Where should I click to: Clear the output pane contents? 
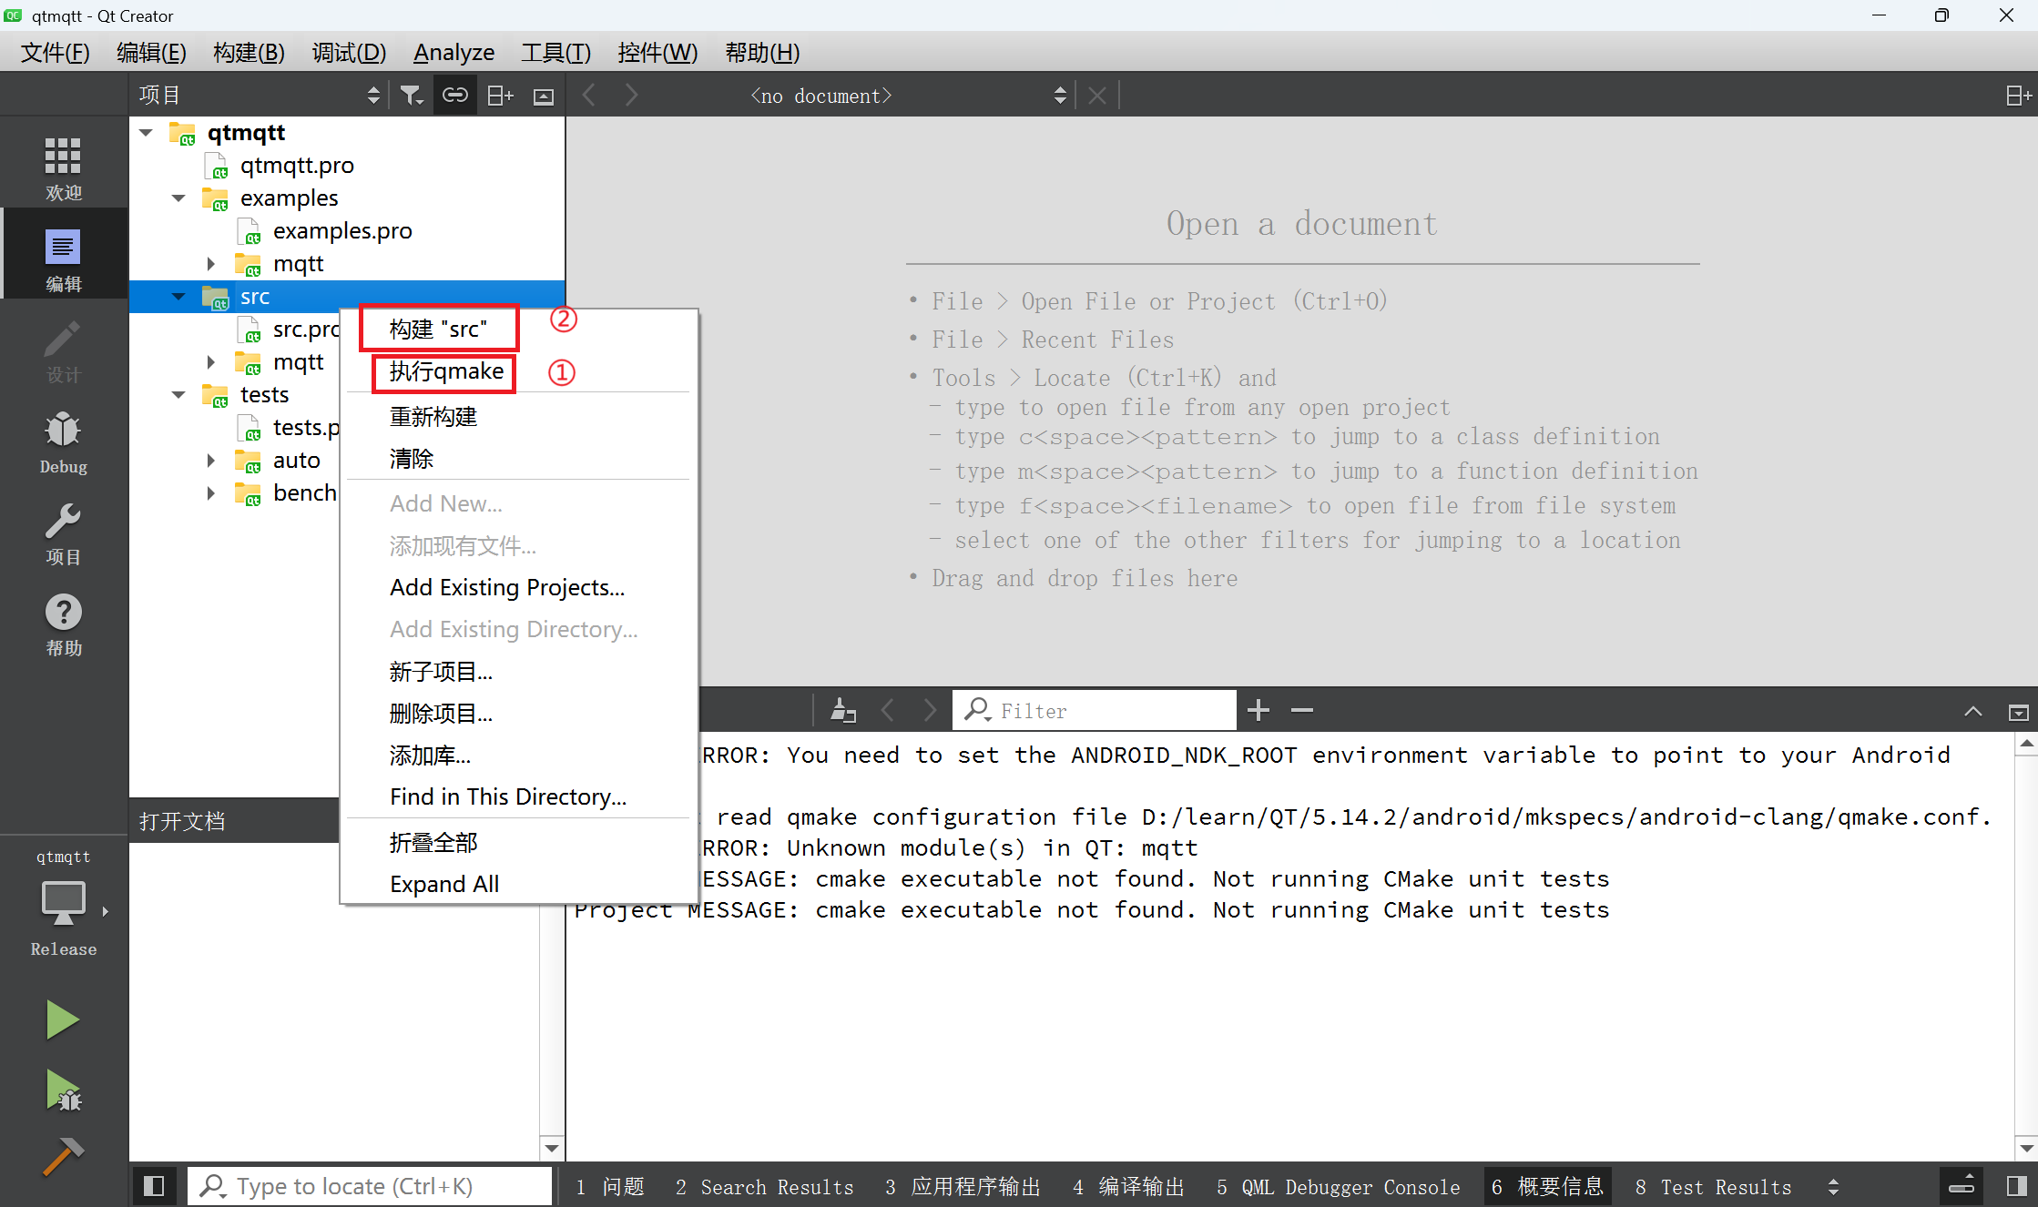pos(843,710)
